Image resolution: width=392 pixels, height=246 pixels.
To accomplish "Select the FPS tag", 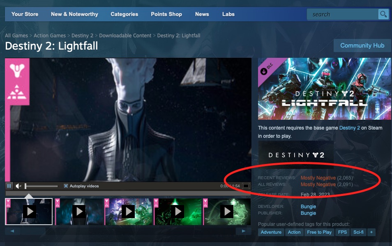I will pyautogui.click(x=342, y=232).
